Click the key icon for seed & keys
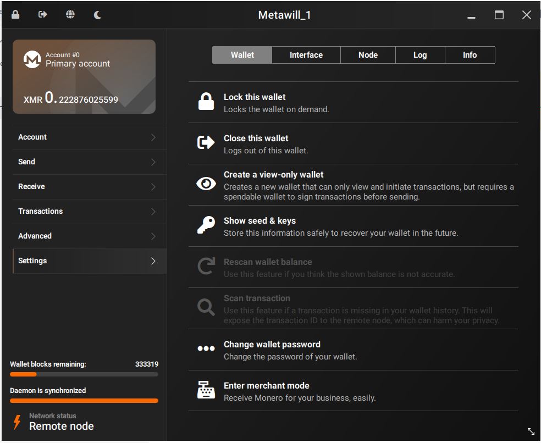Screen dimensions: 541x443 [x=206, y=225]
